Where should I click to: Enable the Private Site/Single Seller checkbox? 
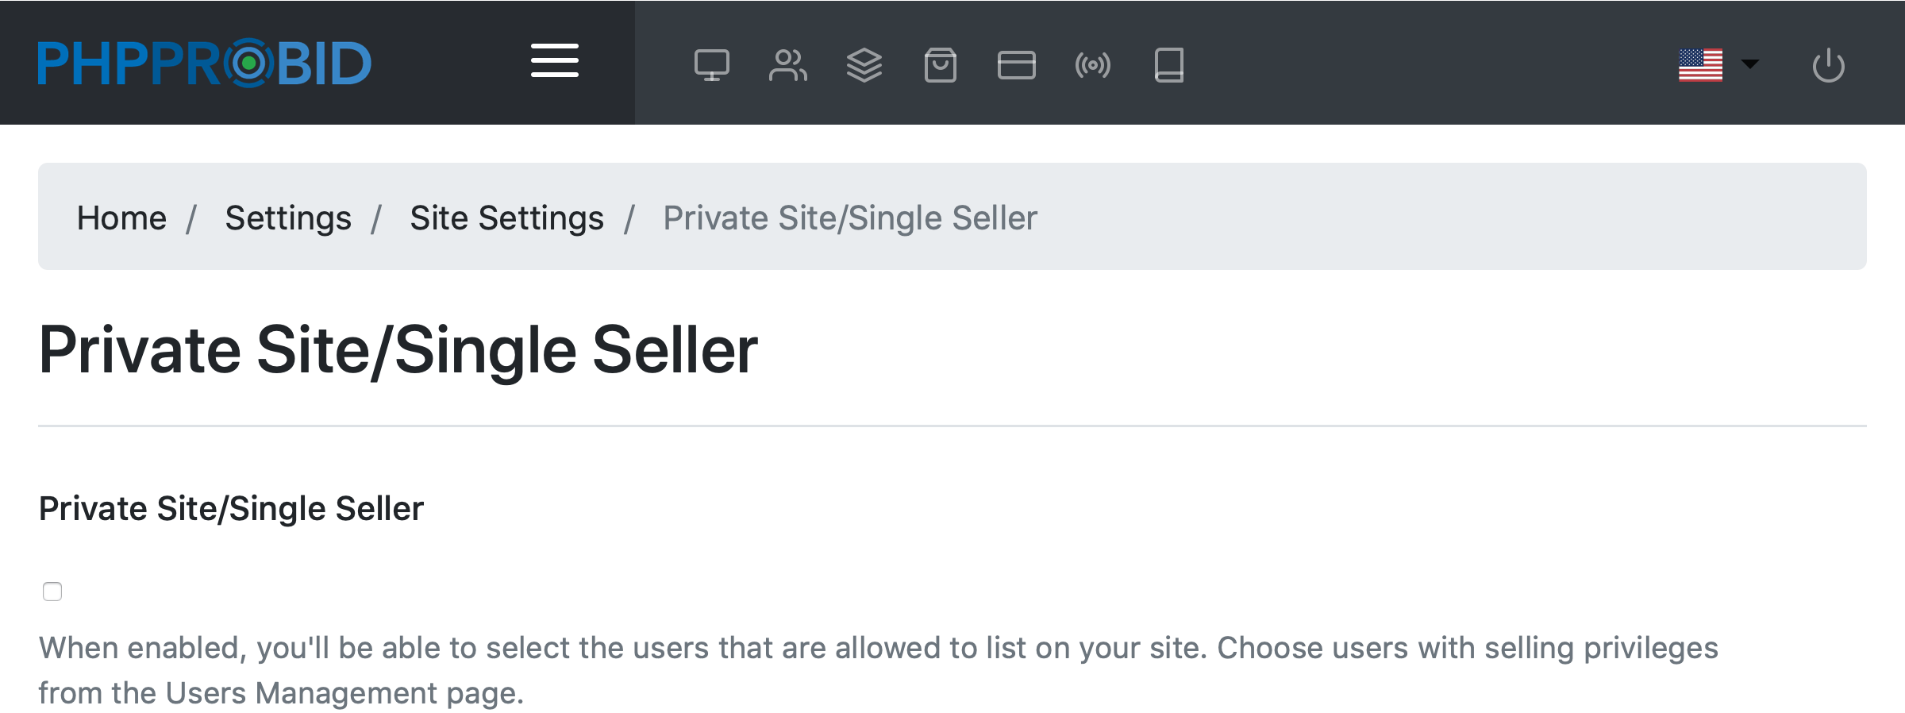pos(52,592)
